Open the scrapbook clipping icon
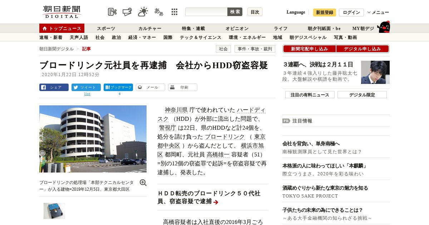 112,12
